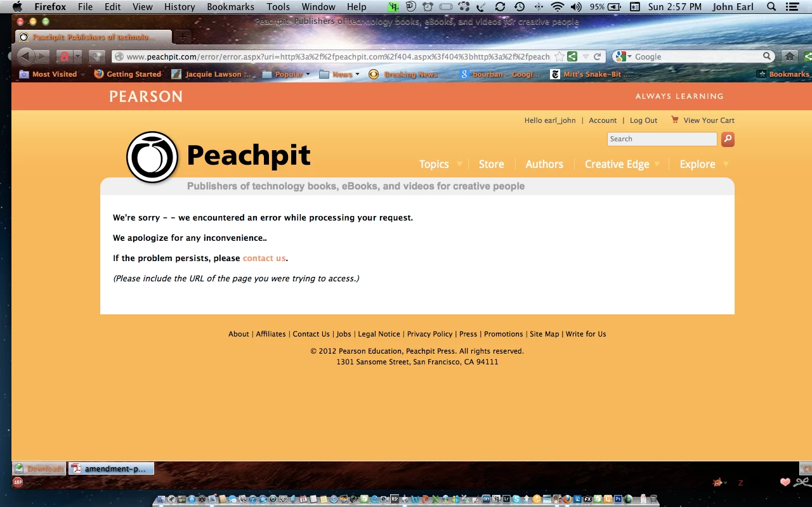This screenshot has width=812, height=507.
Task: Open the Firefox application menu
Action: click(x=50, y=7)
